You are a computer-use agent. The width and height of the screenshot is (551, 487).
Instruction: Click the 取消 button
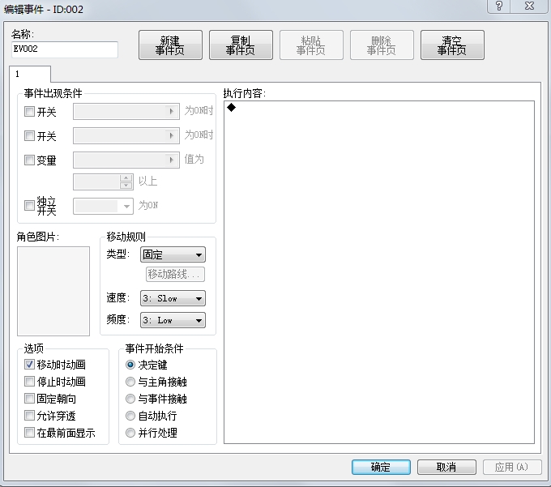[446, 467]
